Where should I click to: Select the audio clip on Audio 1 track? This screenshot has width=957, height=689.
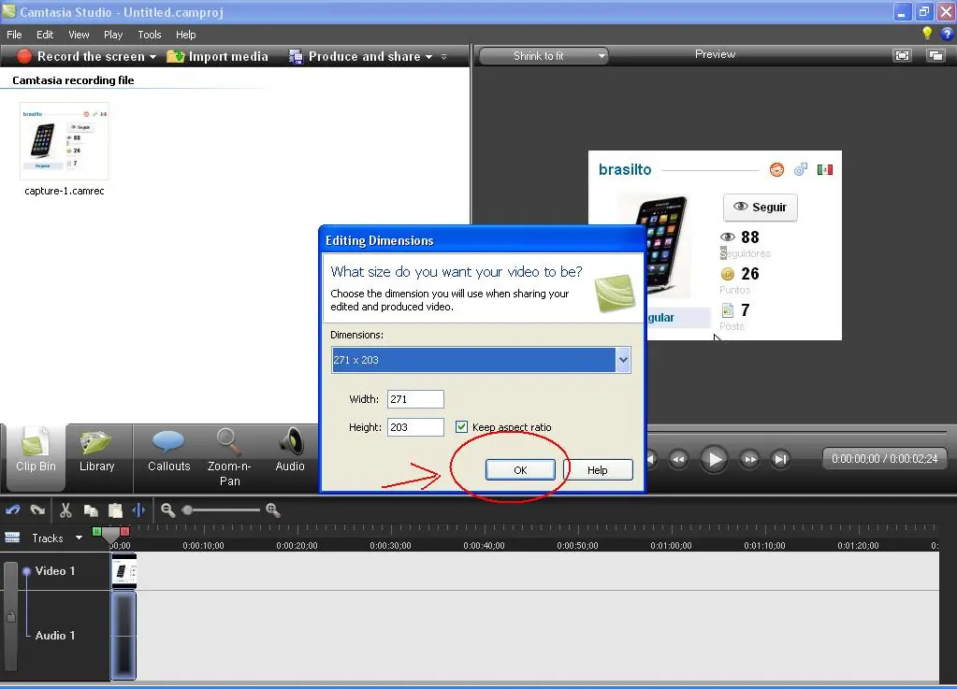pyautogui.click(x=123, y=635)
